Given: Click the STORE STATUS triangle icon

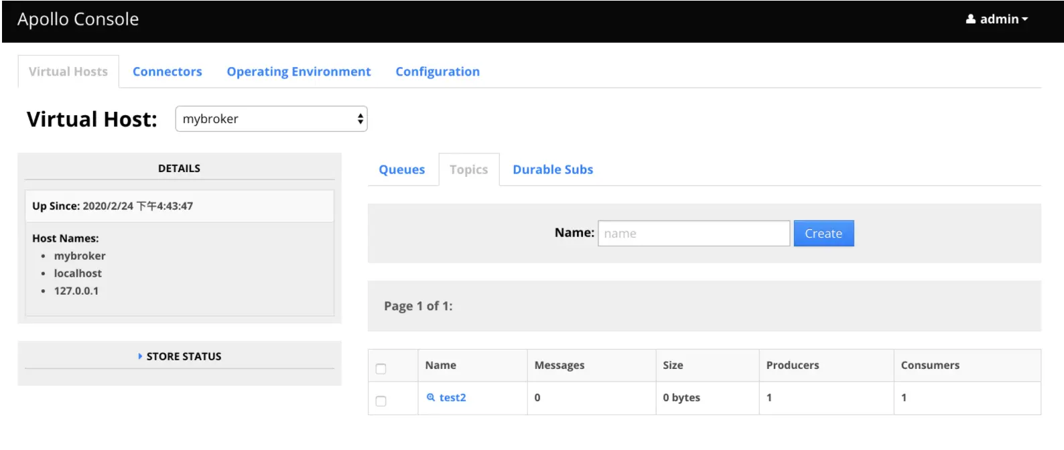Looking at the screenshot, I should pyautogui.click(x=140, y=356).
